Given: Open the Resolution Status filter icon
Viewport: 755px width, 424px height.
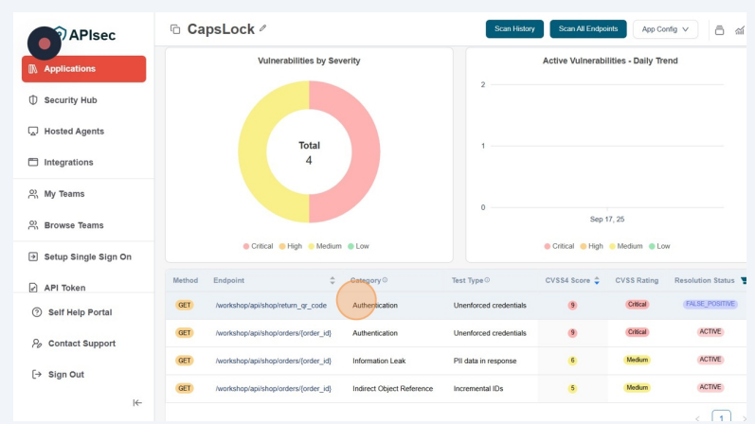Looking at the screenshot, I should [744, 280].
